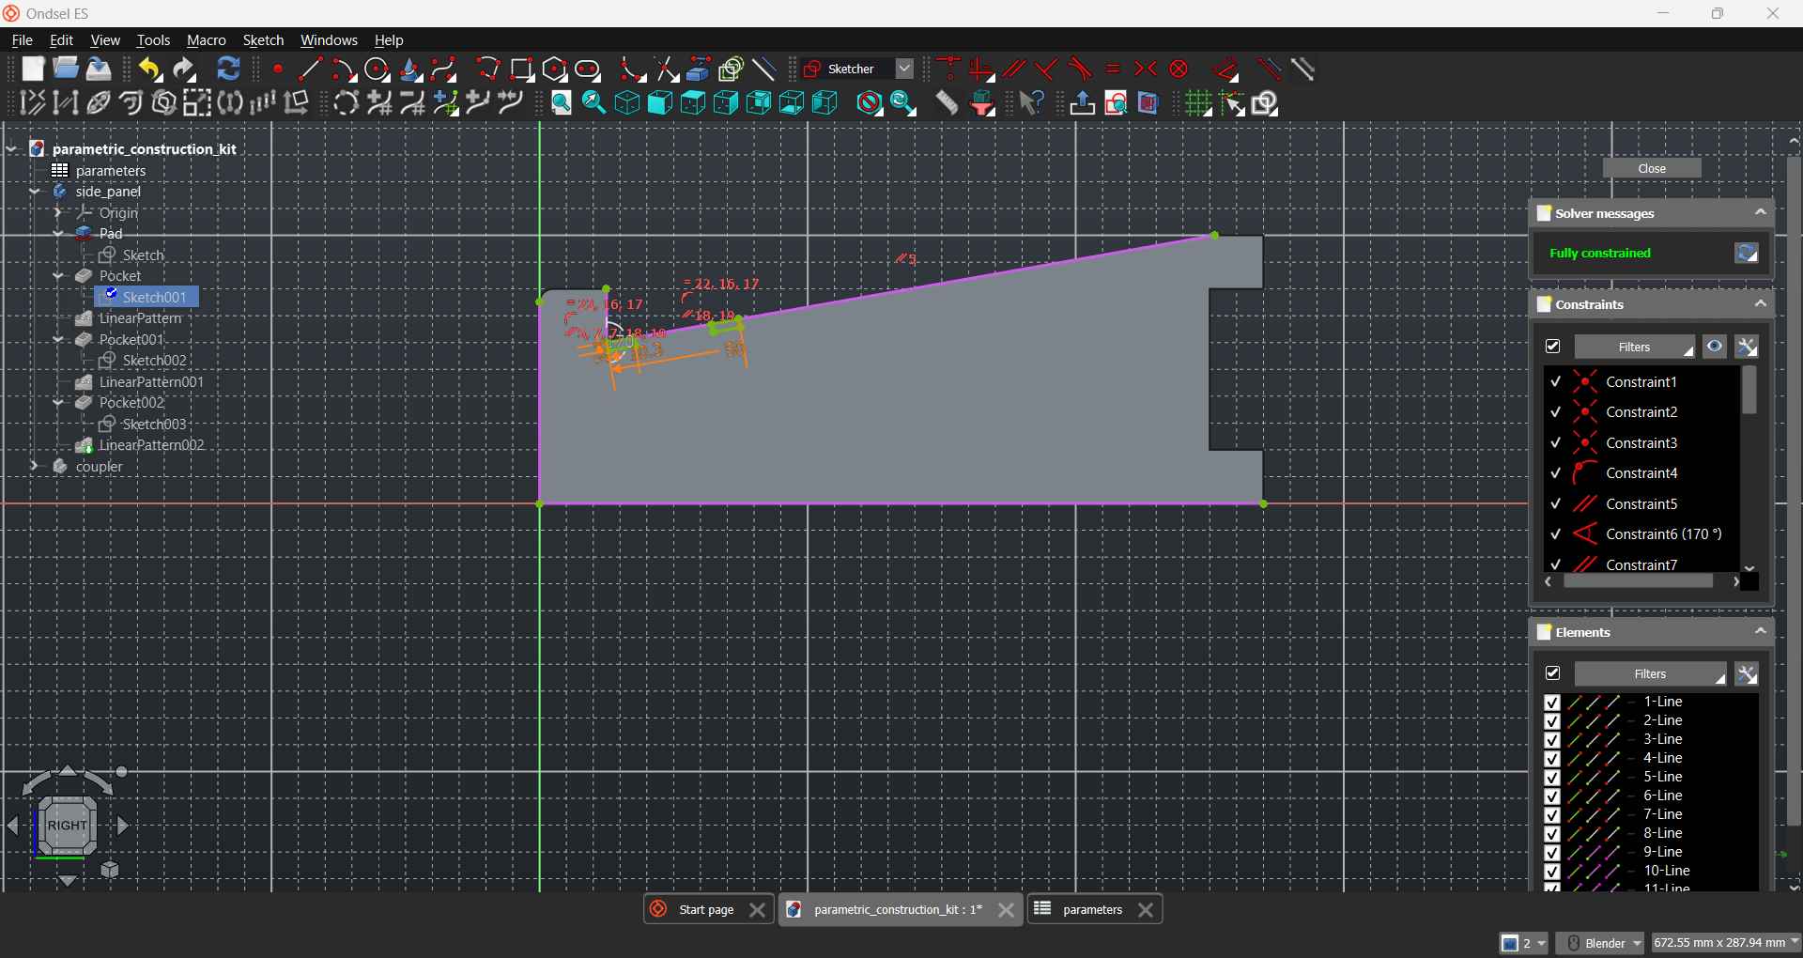Apply the parallel constraint tool
The height and width of the screenshot is (958, 1803).
pos(1014,70)
